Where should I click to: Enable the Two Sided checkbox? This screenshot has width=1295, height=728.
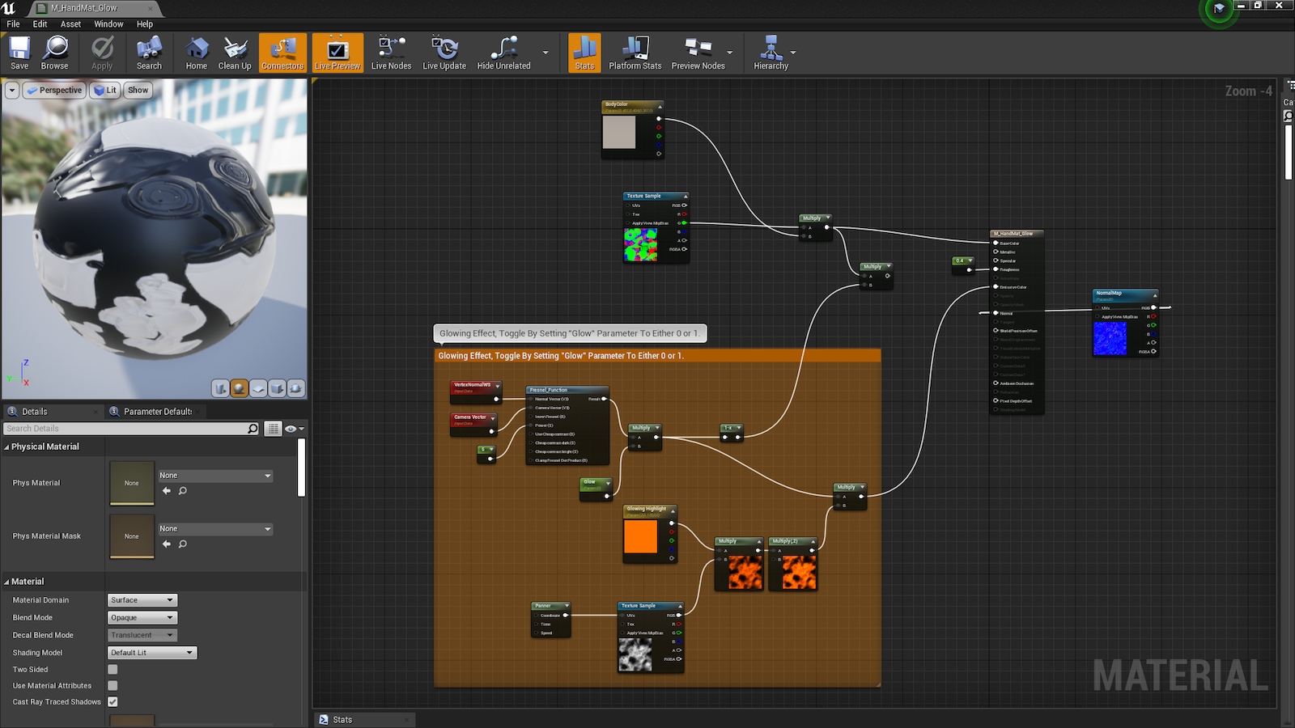[112, 669]
